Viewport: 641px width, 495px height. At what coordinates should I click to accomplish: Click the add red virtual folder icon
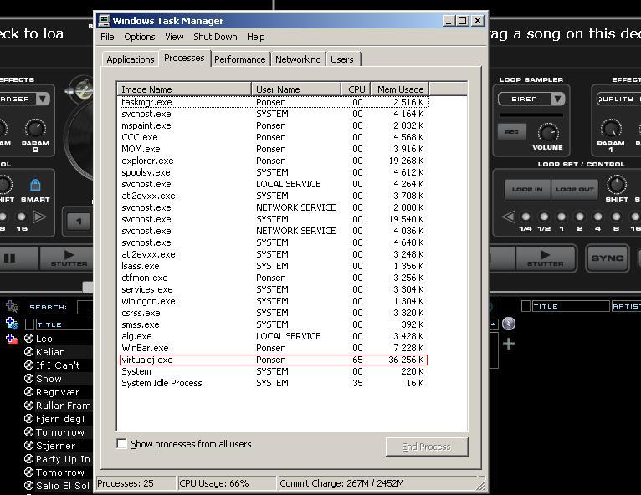coord(12,339)
